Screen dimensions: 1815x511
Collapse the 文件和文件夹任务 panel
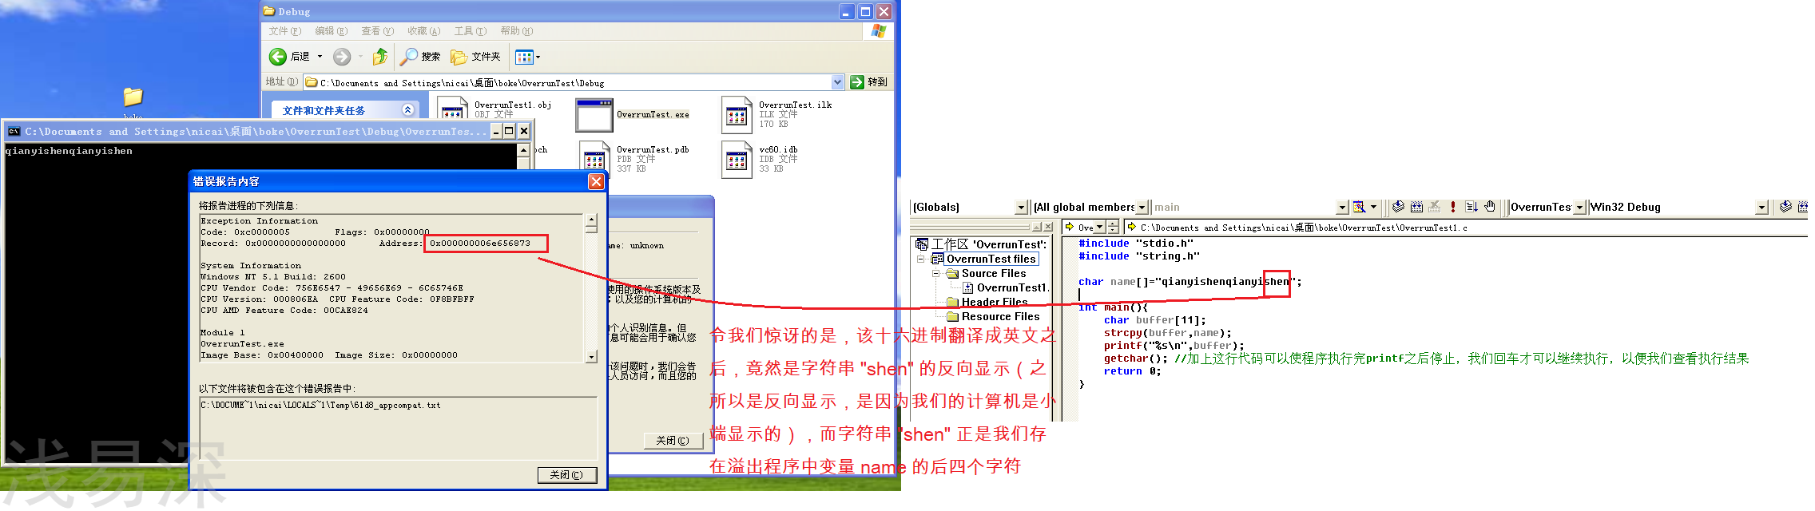[x=407, y=110]
